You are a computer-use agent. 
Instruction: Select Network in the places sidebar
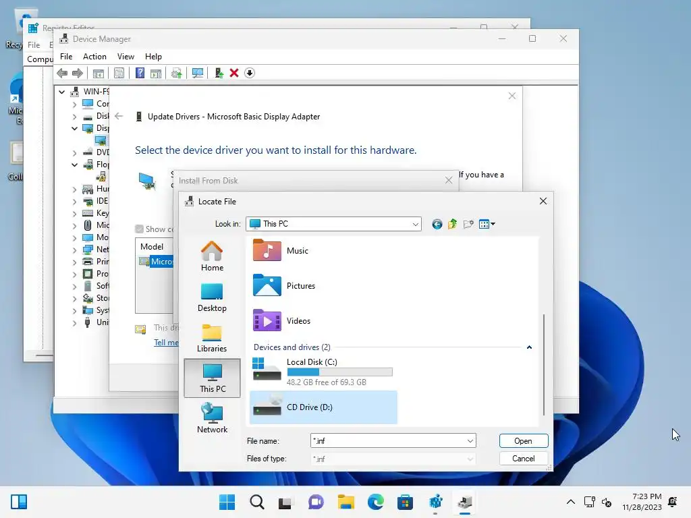click(212, 418)
